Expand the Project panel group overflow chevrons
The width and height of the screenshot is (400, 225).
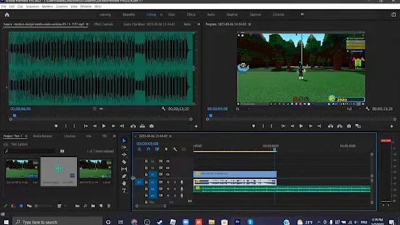pos(114,136)
